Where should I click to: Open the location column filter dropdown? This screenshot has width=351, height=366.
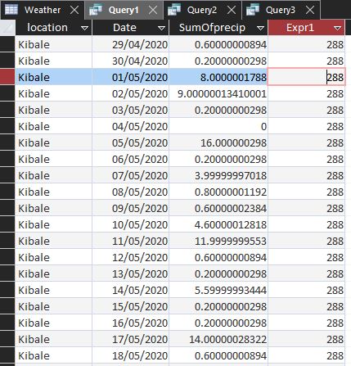(x=84, y=28)
